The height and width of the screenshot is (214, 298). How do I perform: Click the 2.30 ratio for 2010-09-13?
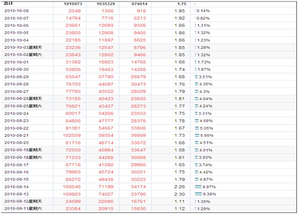pyautogui.click(x=179, y=194)
